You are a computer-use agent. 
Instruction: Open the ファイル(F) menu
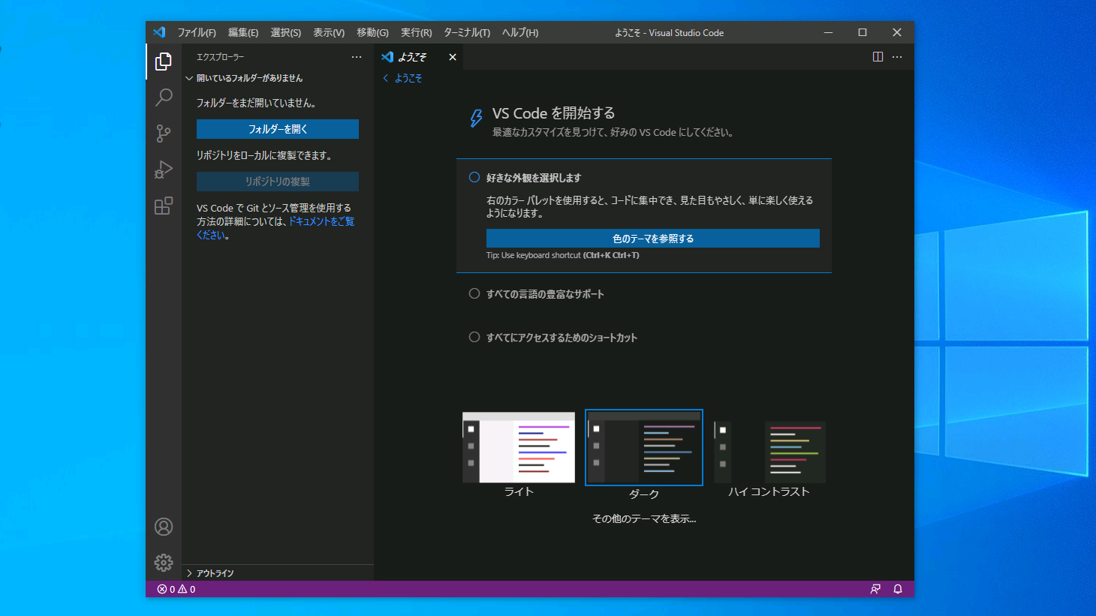click(x=197, y=32)
